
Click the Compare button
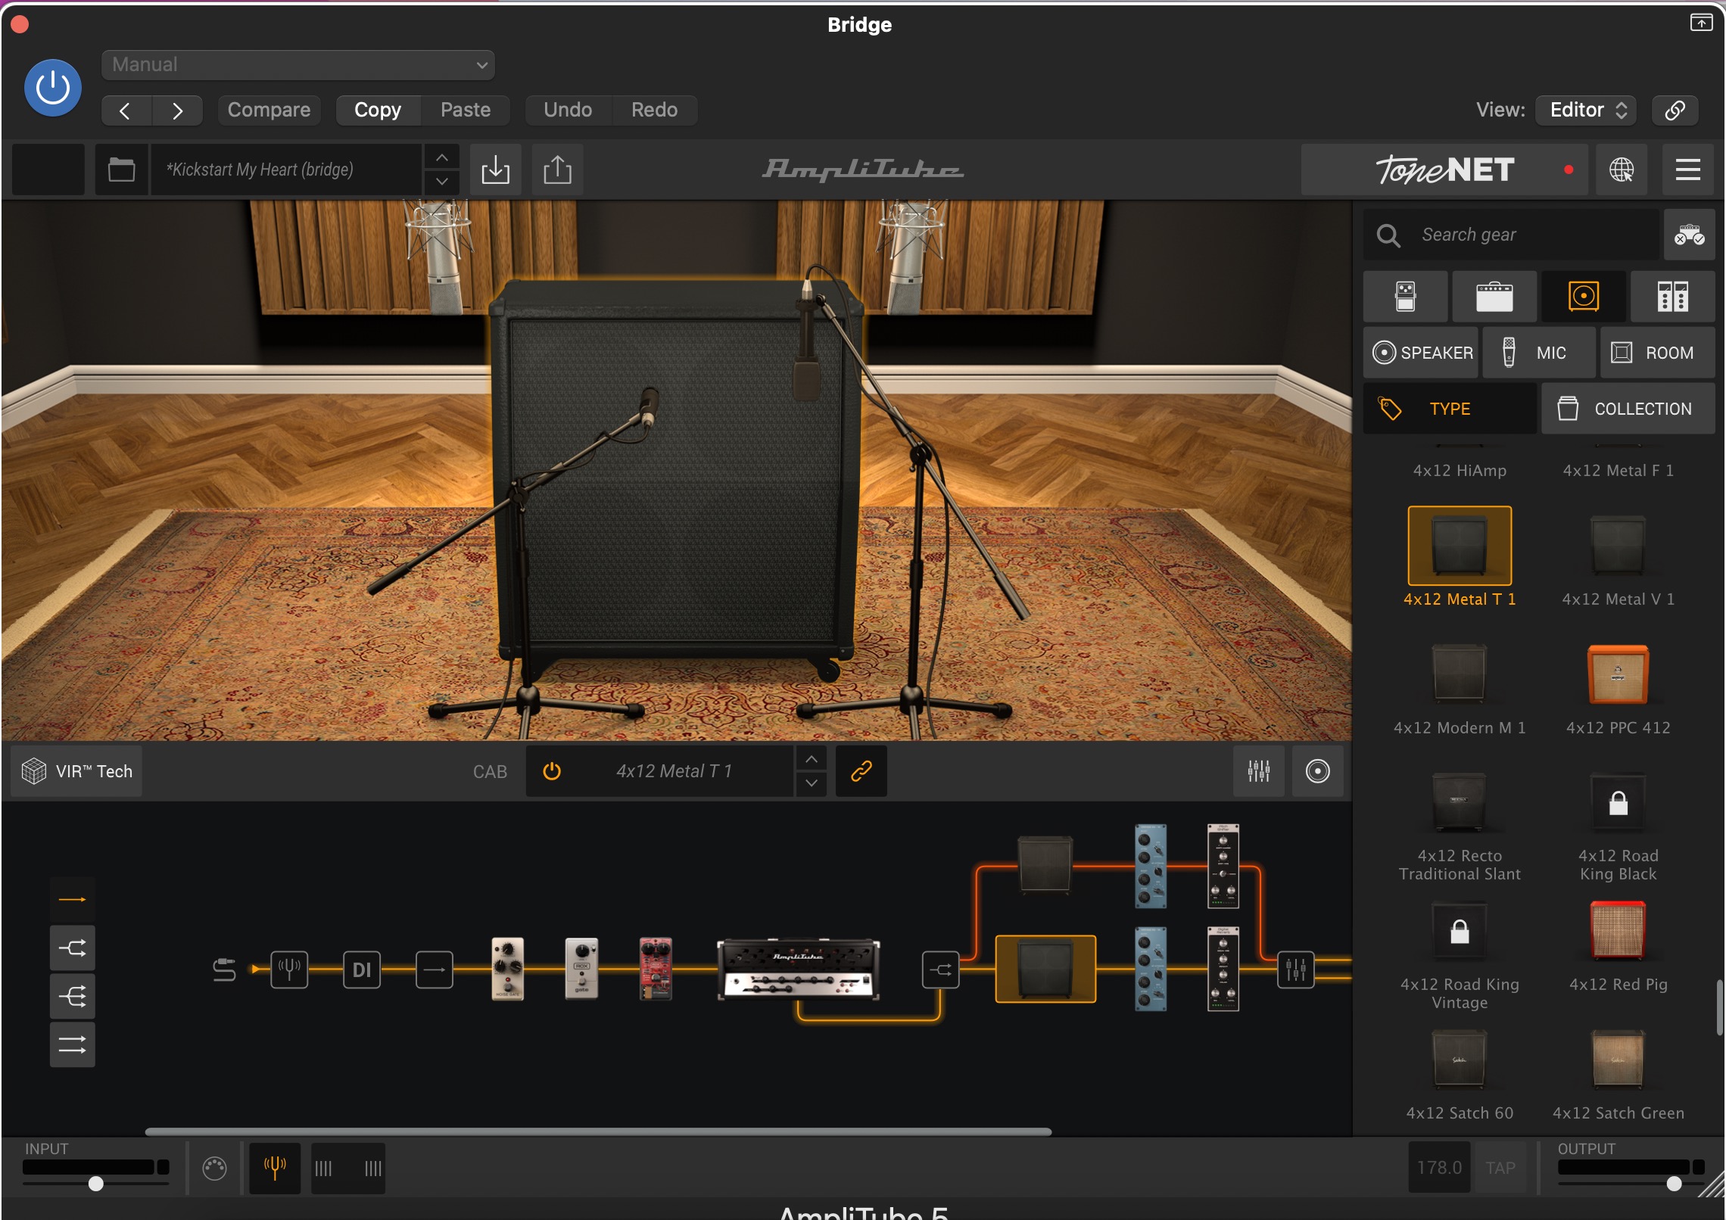coord(269,110)
